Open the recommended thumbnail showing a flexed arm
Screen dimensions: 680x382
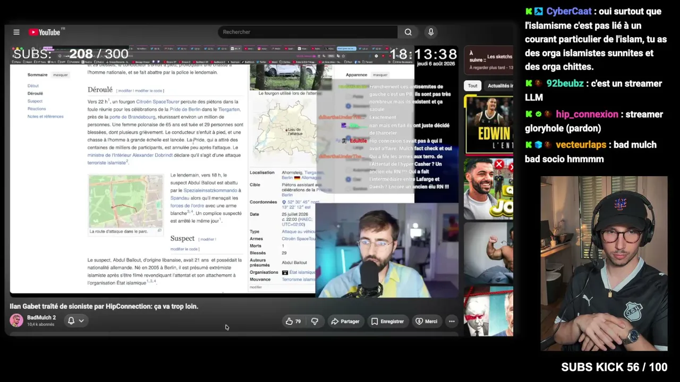point(489,253)
